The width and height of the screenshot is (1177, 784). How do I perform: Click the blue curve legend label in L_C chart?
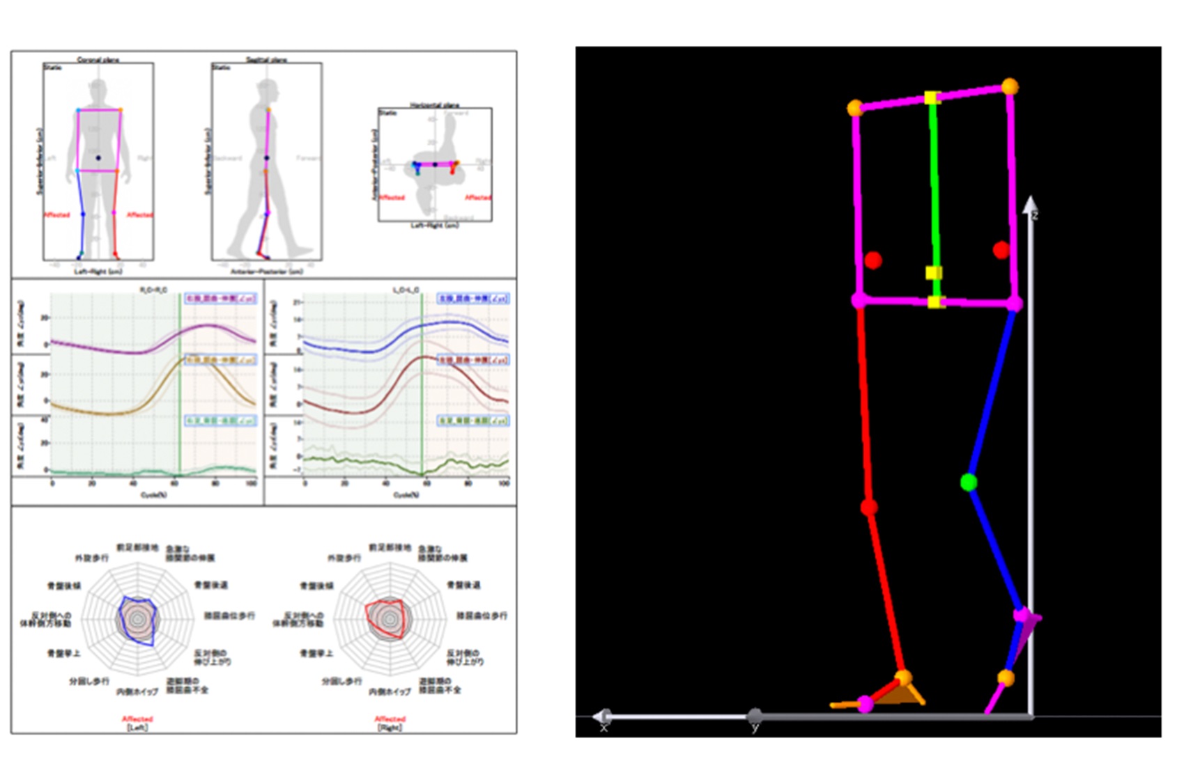pyautogui.click(x=473, y=299)
